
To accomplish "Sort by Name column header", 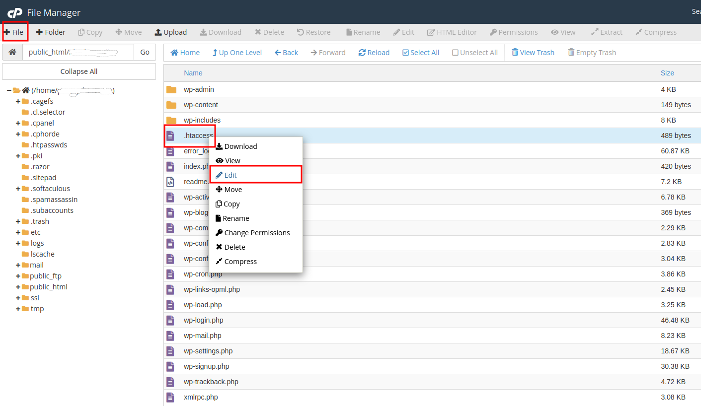I will [x=193, y=73].
